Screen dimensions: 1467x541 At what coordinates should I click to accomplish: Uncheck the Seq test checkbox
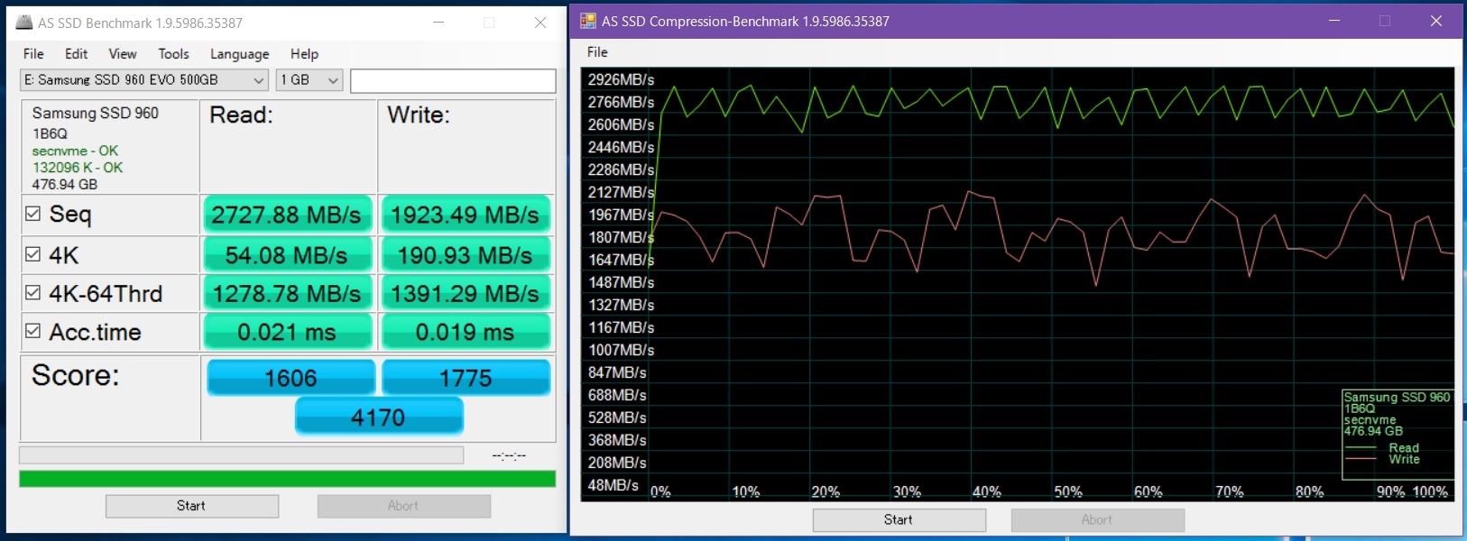[33, 214]
